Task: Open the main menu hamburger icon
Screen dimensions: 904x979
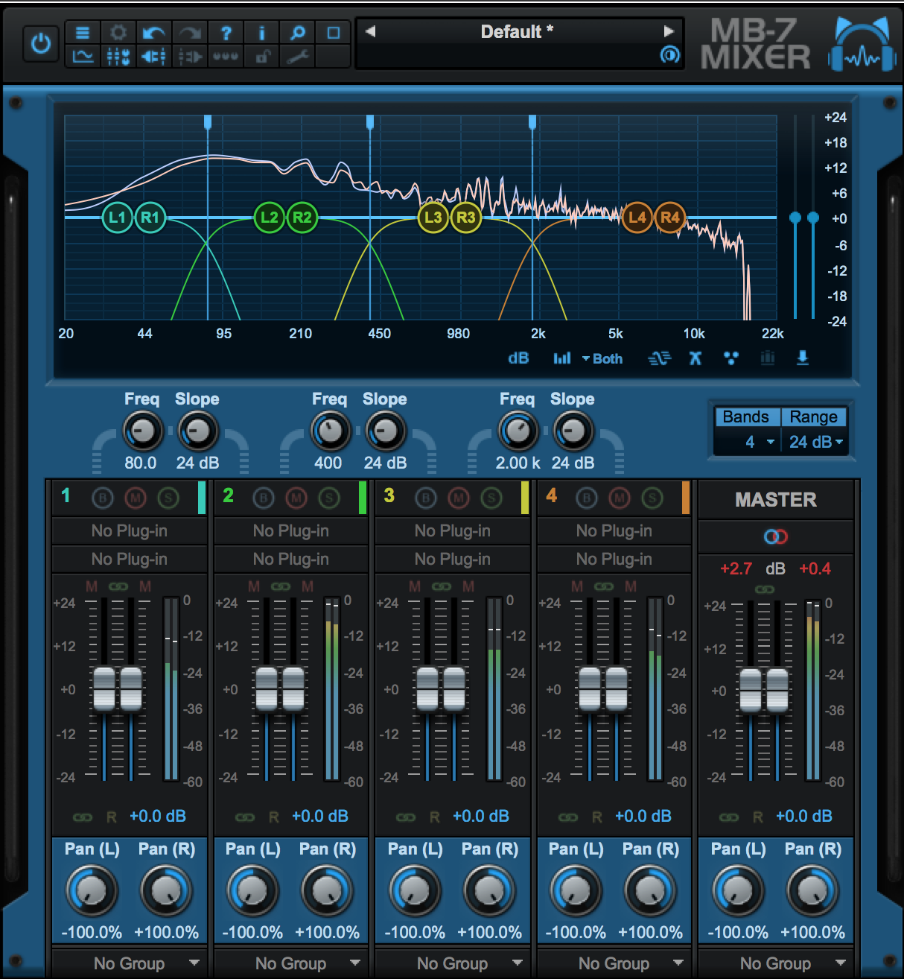Action: [83, 33]
